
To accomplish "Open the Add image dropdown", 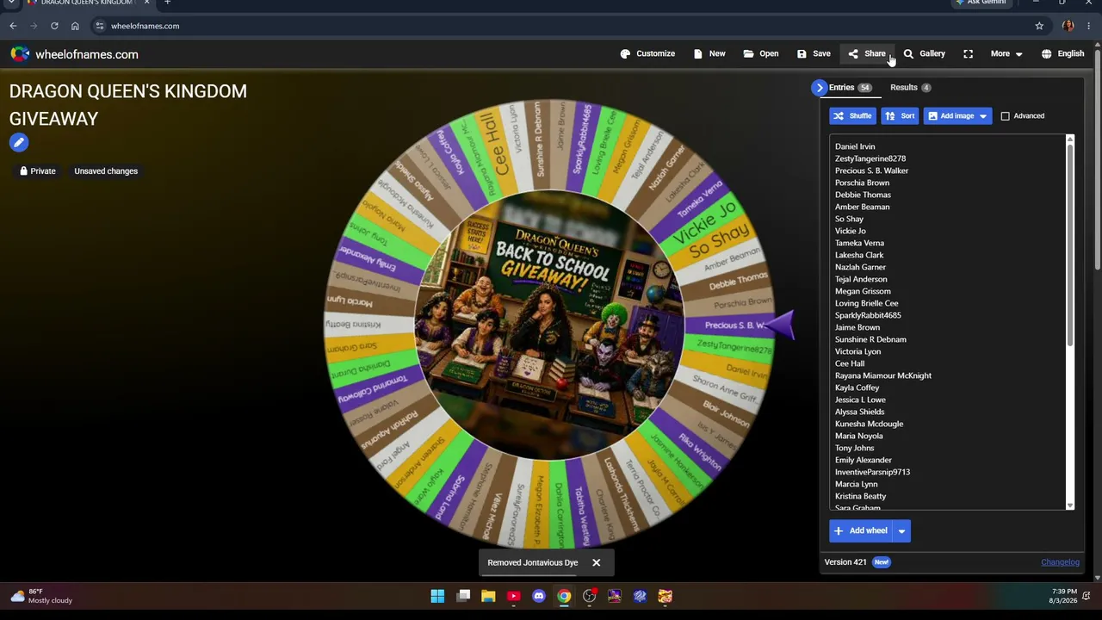I will pyautogui.click(x=957, y=115).
